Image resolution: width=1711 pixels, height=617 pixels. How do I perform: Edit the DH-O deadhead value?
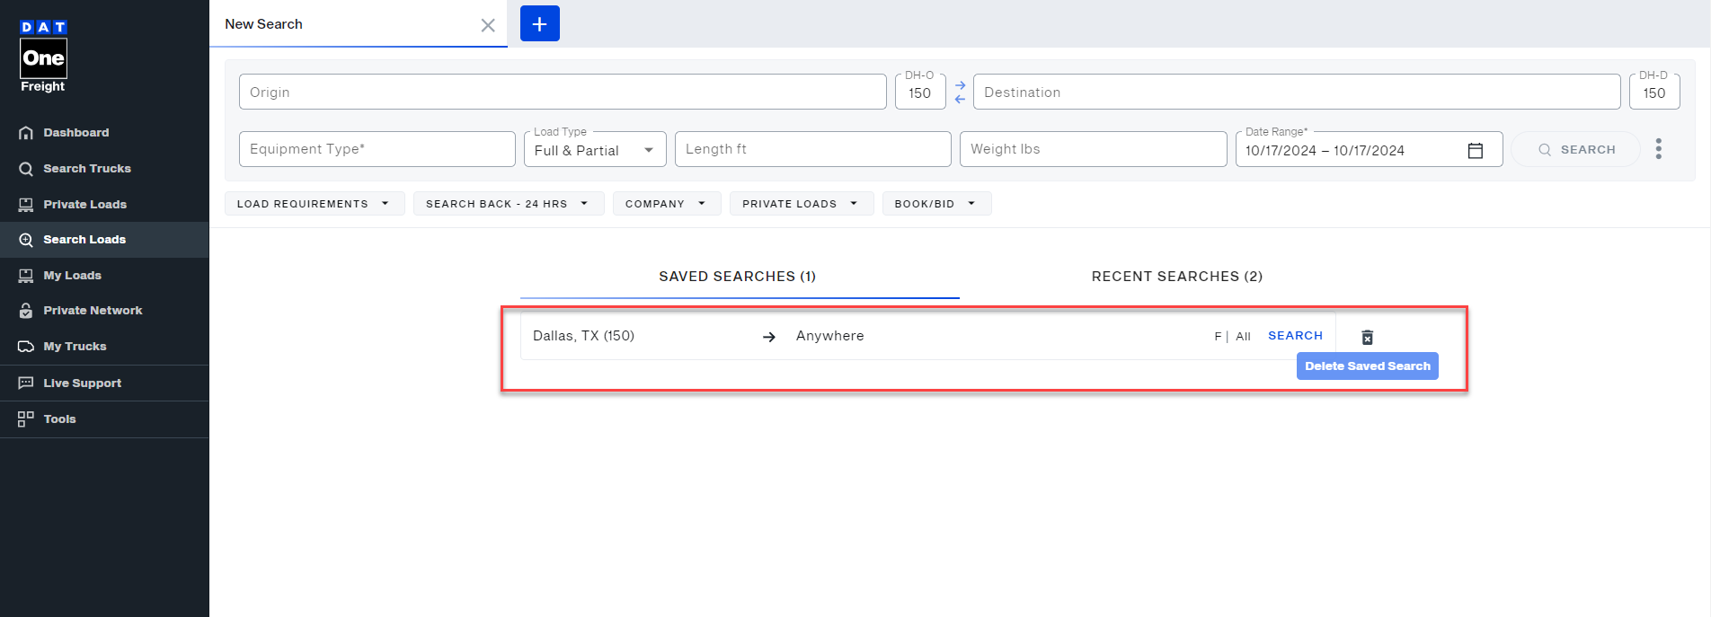point(920,93)
